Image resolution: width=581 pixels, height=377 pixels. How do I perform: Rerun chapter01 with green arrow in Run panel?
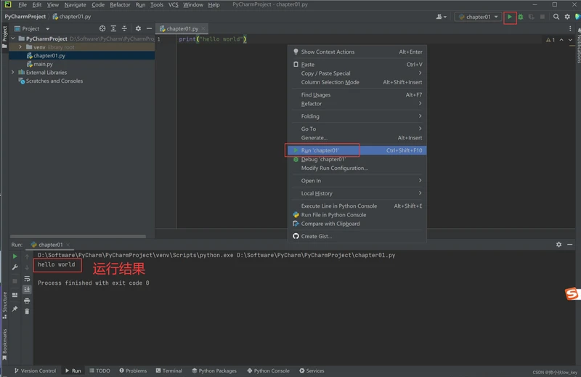(x=15, y=256)
